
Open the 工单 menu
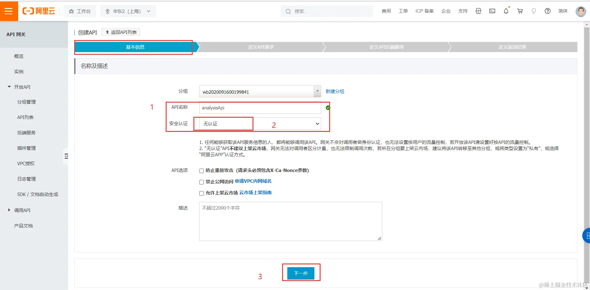[x=403, y=11]
